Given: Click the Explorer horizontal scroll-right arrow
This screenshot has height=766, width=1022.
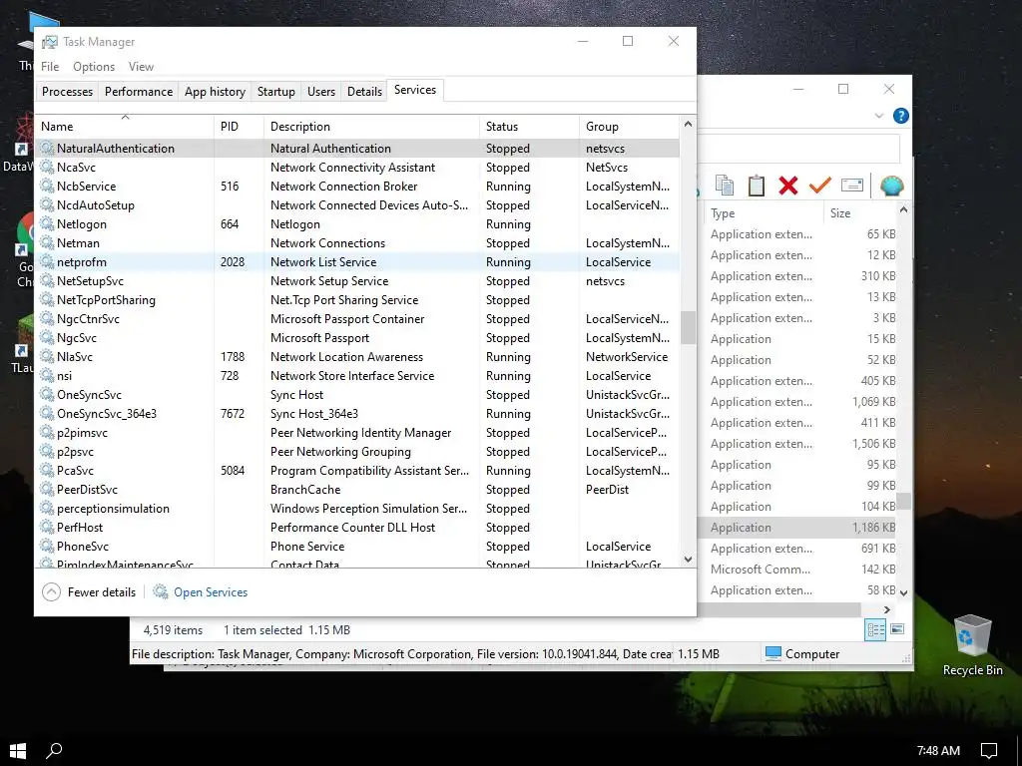Looking at the screenshot, I should [886, 609].
